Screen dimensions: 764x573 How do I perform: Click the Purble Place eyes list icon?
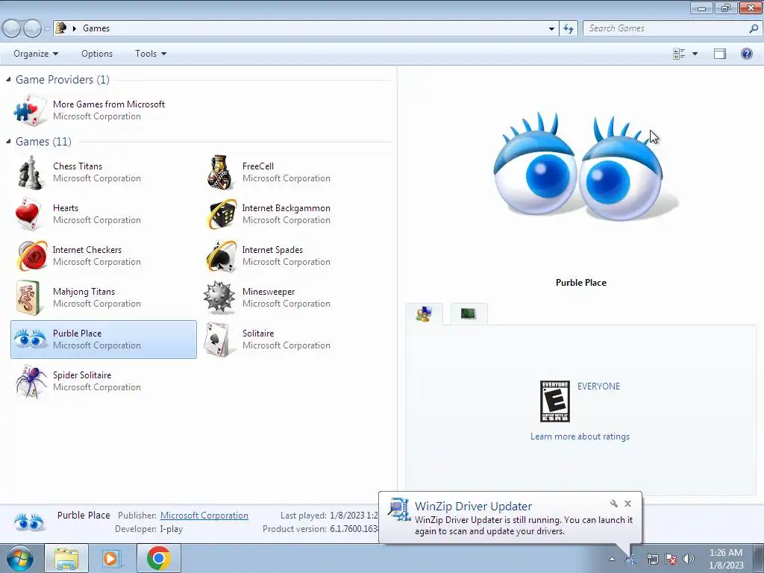30,339
